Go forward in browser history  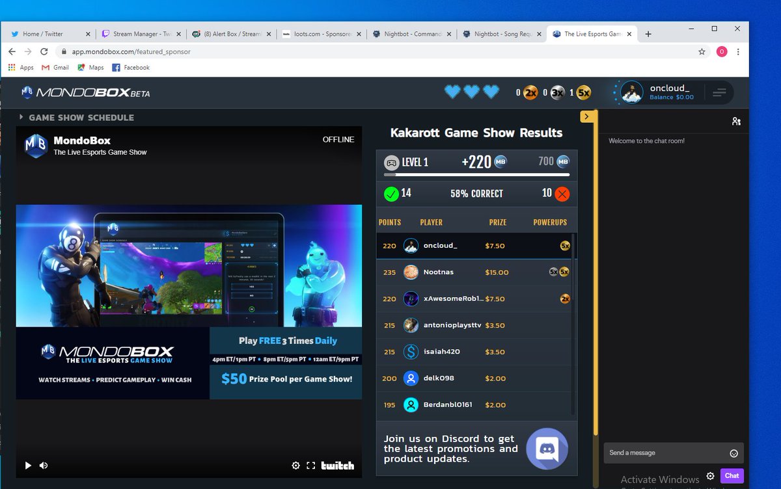[28, 51]
